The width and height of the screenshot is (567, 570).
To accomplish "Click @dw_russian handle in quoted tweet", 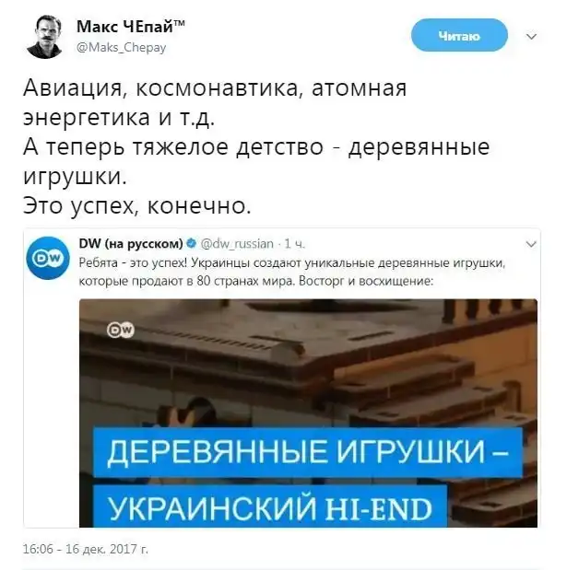I will (237, 243).
